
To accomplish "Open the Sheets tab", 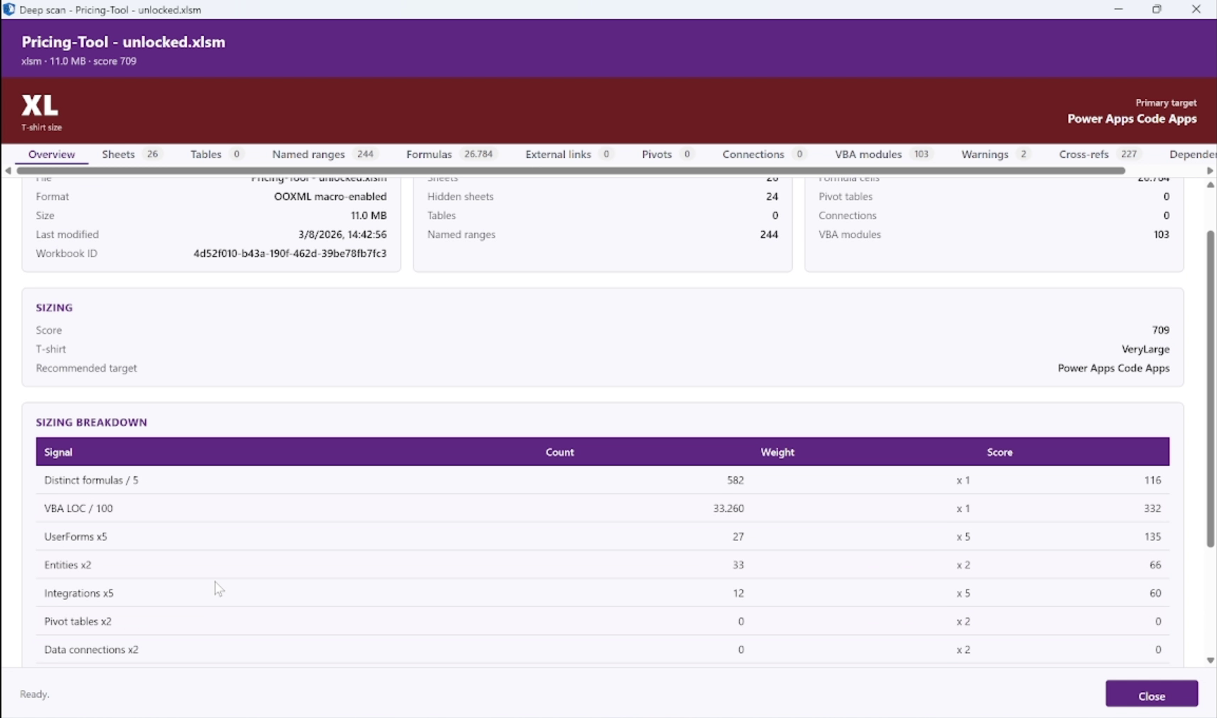I will (131, 155).
